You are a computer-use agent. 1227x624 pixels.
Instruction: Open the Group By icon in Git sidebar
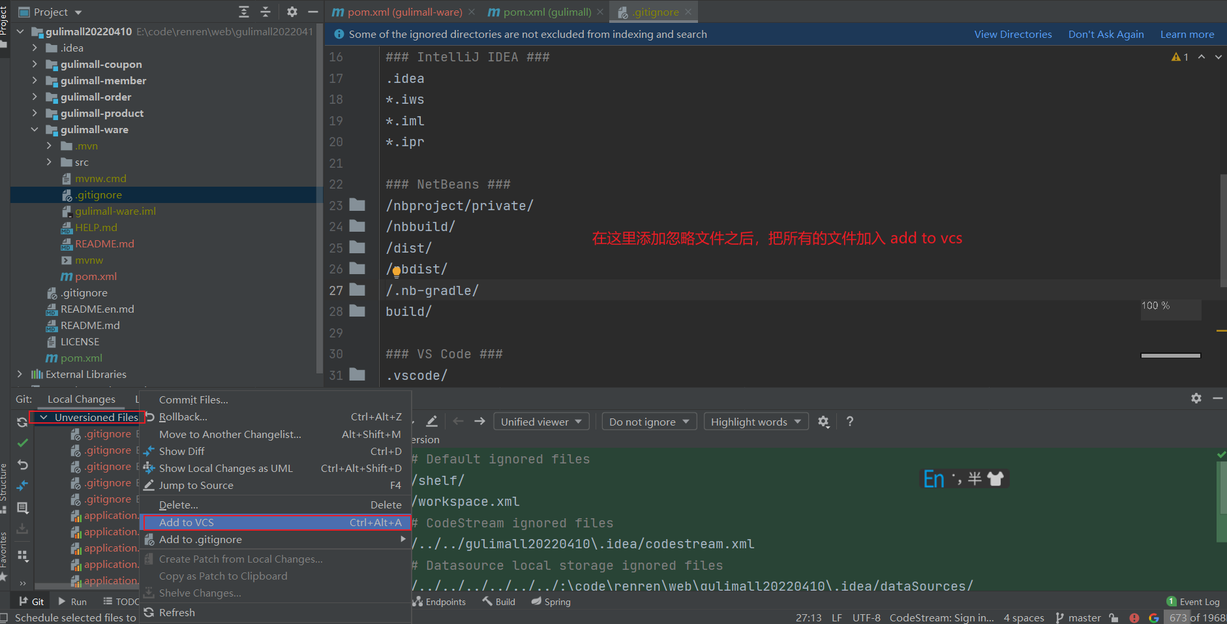point(22,555)
